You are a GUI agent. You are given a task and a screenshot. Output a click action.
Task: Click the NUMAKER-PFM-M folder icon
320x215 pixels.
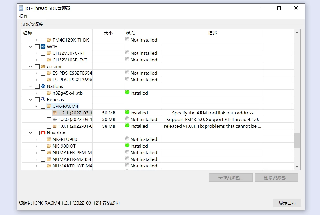click(49, 152)
